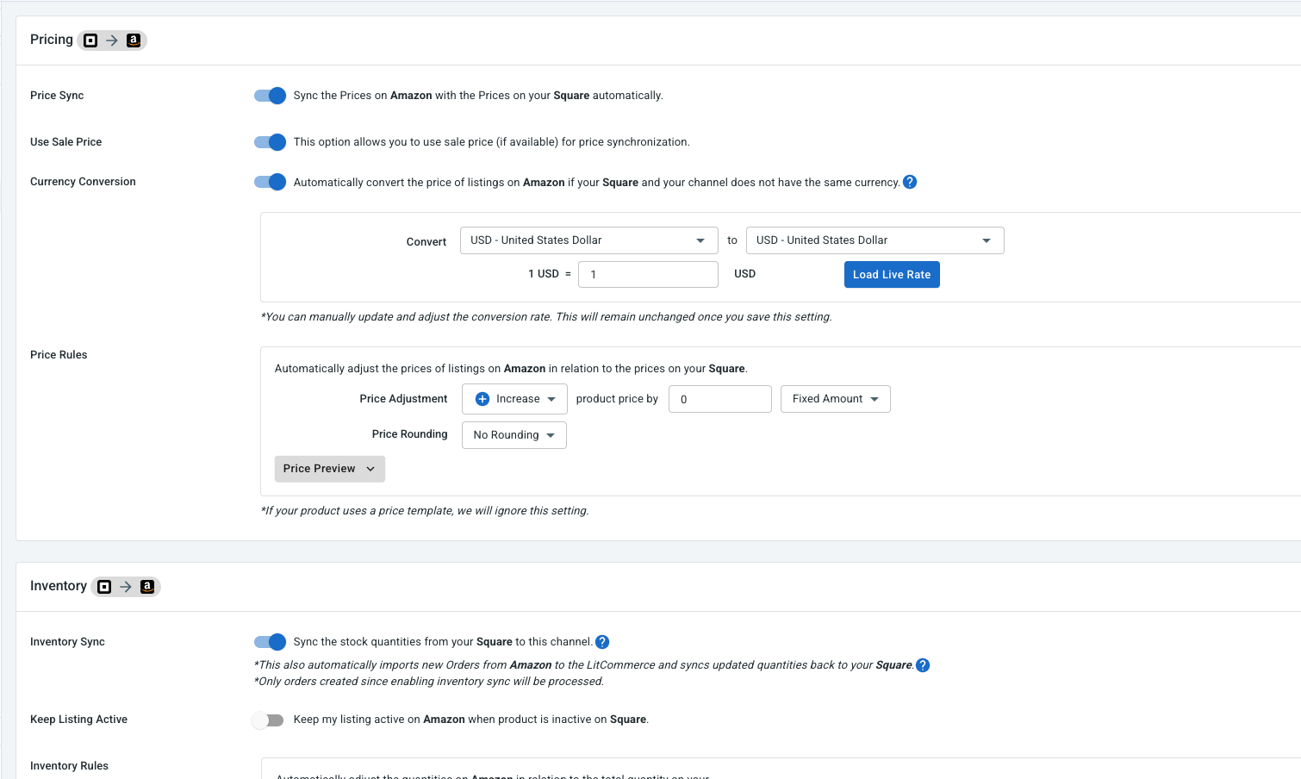Click the plus icon in the Increase dropdown
The width and height of the screenshot is (1301, 779).
tap(482, 399)
